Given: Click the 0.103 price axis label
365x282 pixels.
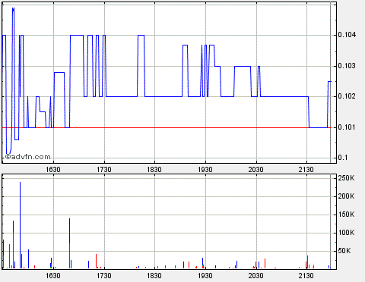Looking at the screenshot, I should click(x=347, y=66).
